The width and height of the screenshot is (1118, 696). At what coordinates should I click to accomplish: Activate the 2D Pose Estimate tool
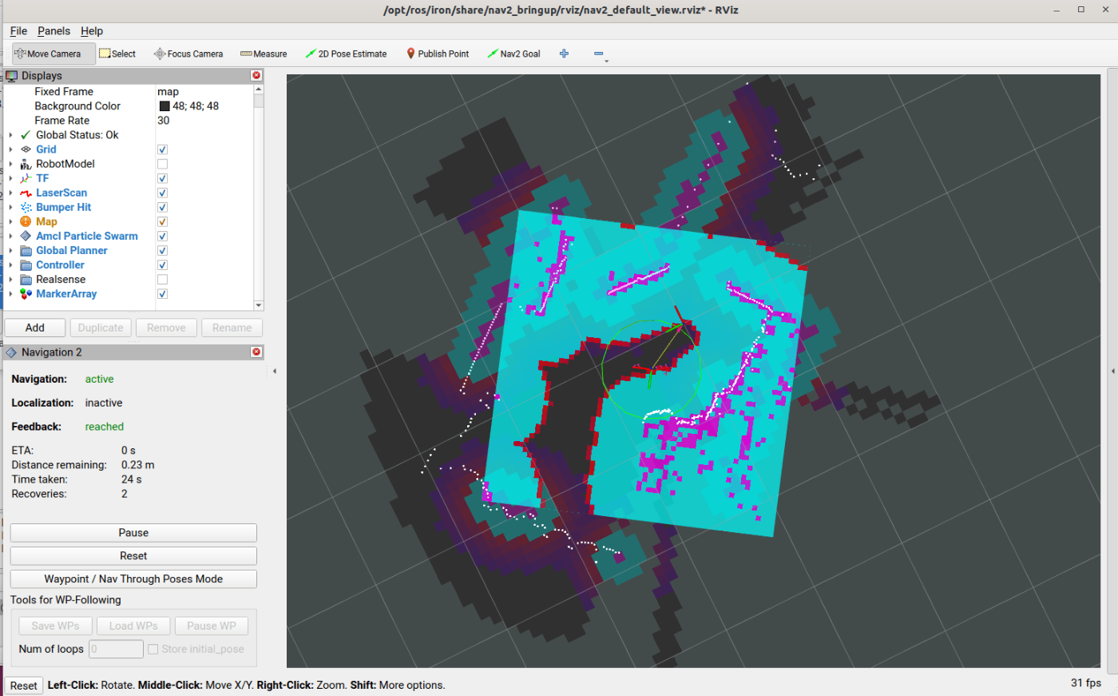(x=346, y=54)
